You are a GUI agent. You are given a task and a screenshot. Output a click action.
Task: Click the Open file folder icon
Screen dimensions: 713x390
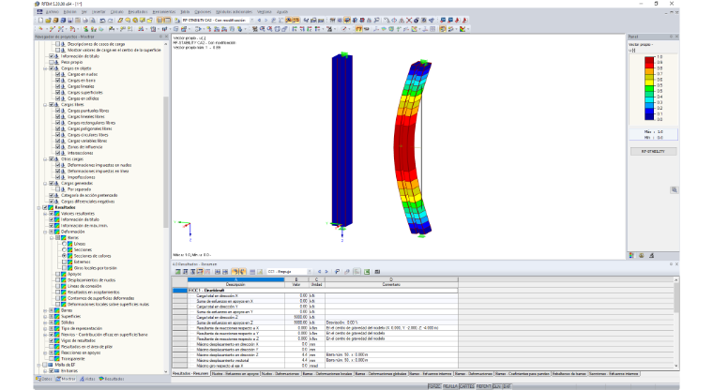[48, 20]
